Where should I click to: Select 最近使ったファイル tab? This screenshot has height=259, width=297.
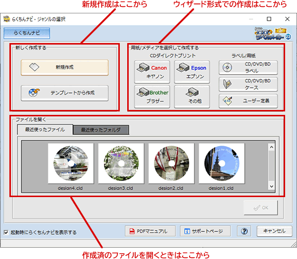coord(45,129)
